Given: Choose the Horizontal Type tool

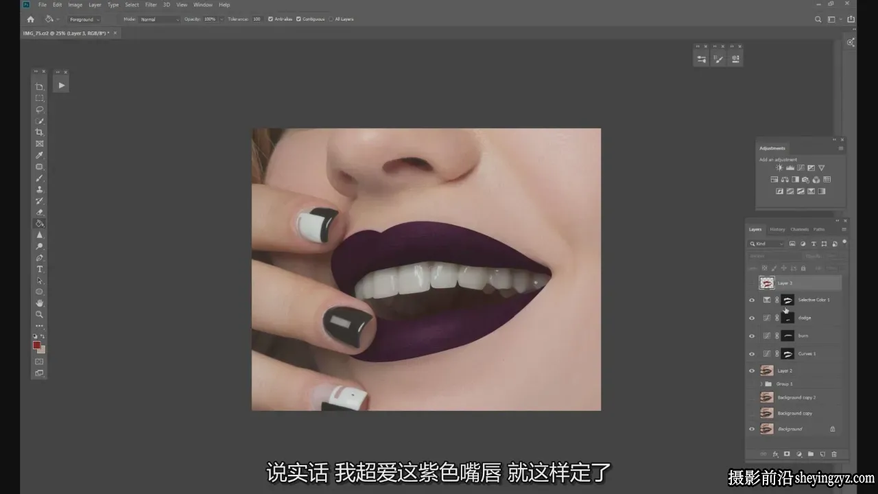Looking at the screenshot, I should 40,269.
